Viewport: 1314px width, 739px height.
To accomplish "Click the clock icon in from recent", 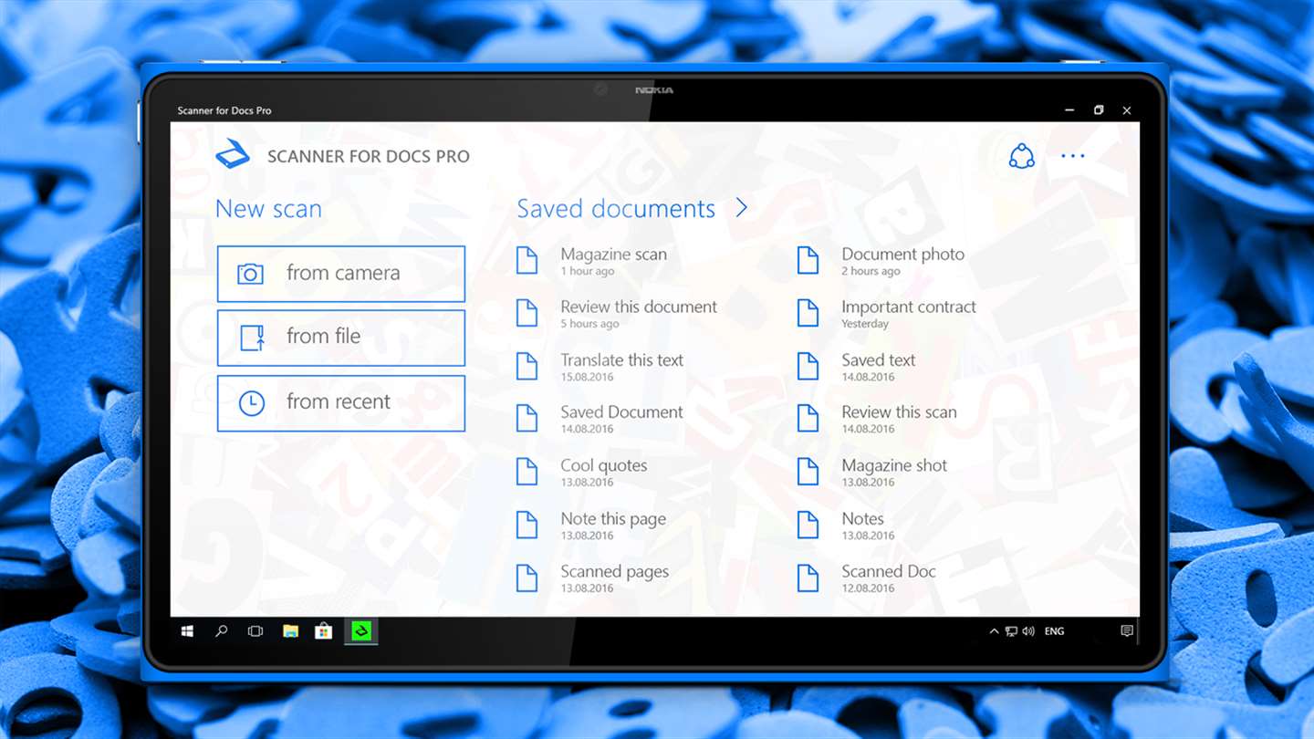I will tap(251, 403).
